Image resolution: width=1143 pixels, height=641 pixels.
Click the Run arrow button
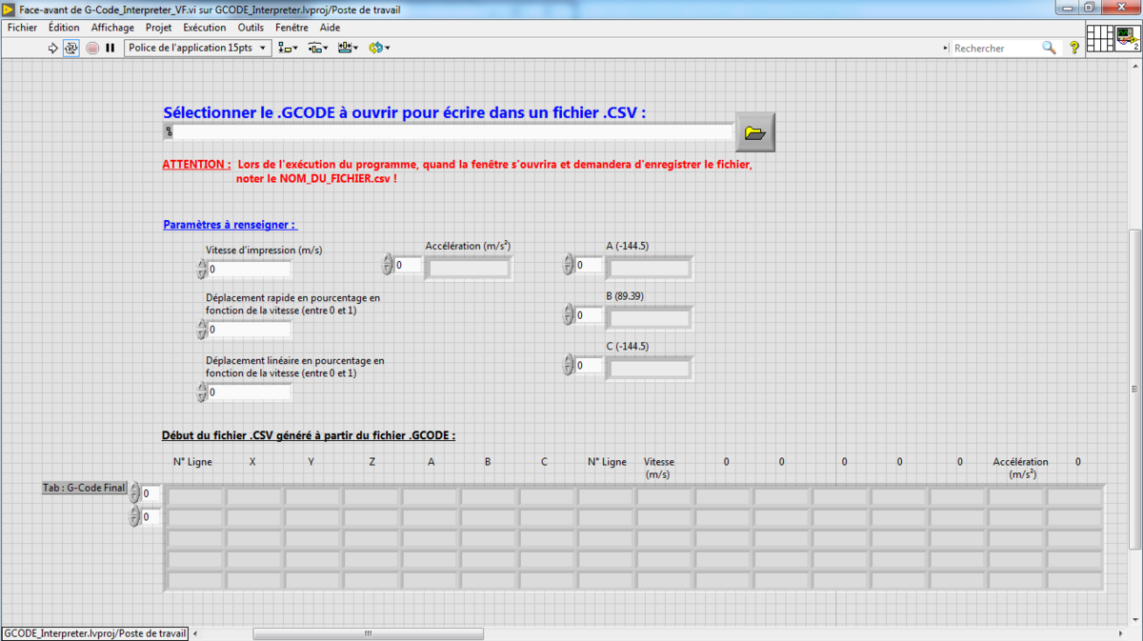pyautogui.click(x=53, y=48)
